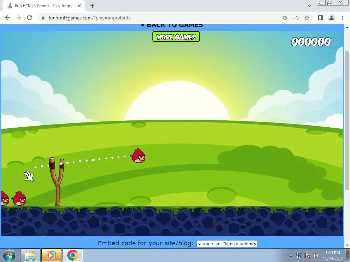Viewport: 350px width, 262px height.
Task: Click the 000000 score counter
Action: (x=311, y=42)
